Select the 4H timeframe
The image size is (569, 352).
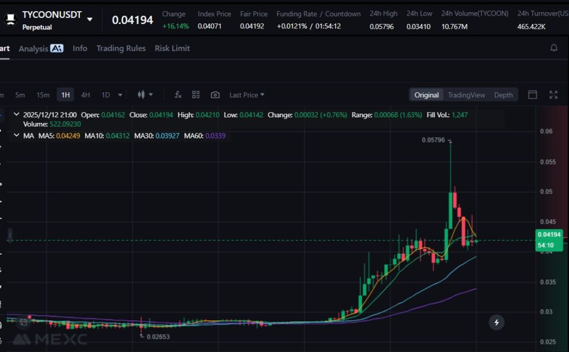pos(85,95)
